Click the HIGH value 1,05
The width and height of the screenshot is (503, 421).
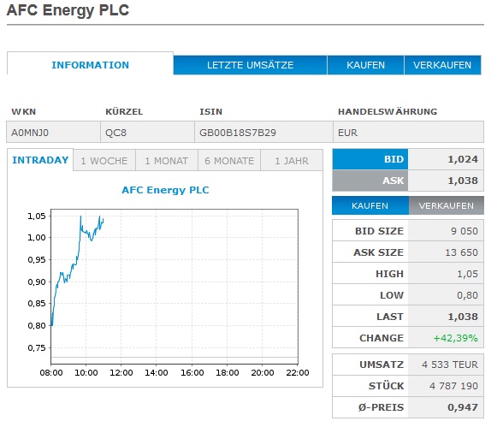tap(467, 274)
